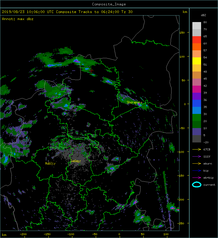The height and width of the screenshot is (238, 218).
Task: Select the light blue 30-35 dBZ swatch
Action: 197,110
